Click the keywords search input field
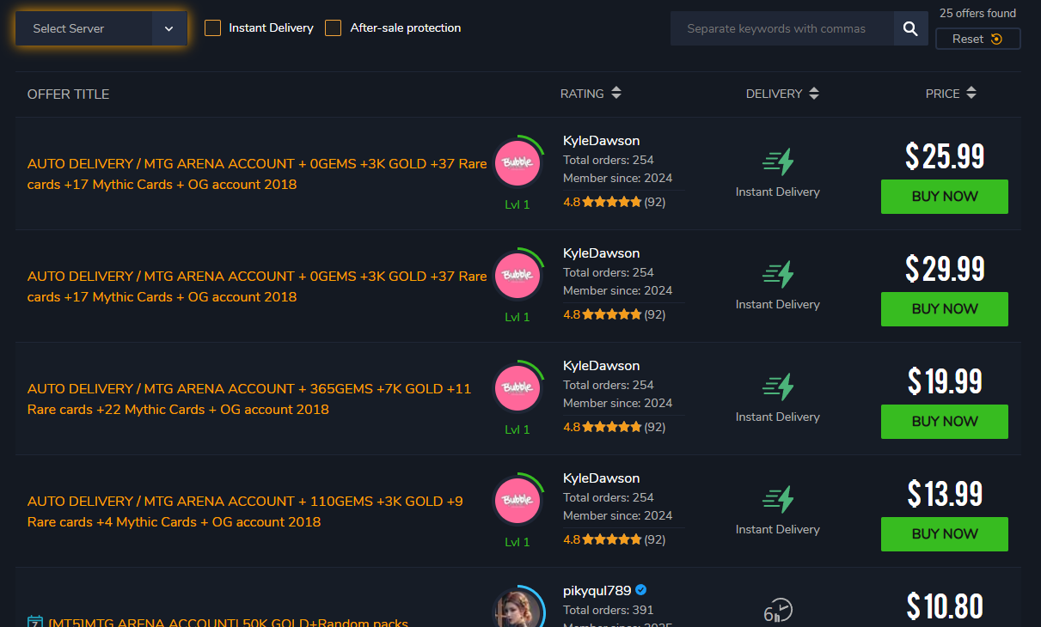 (782, 28)
